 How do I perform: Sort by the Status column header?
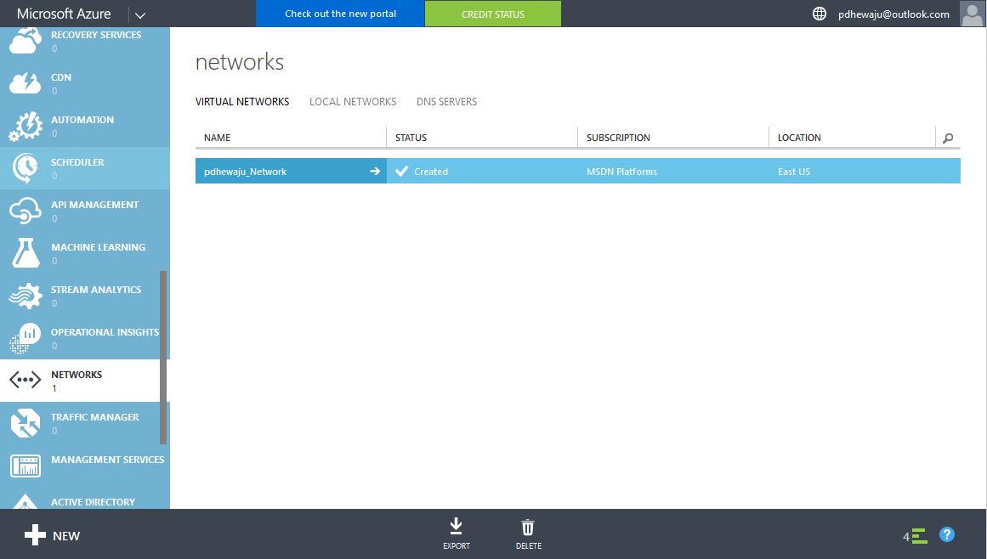point(411,138)
